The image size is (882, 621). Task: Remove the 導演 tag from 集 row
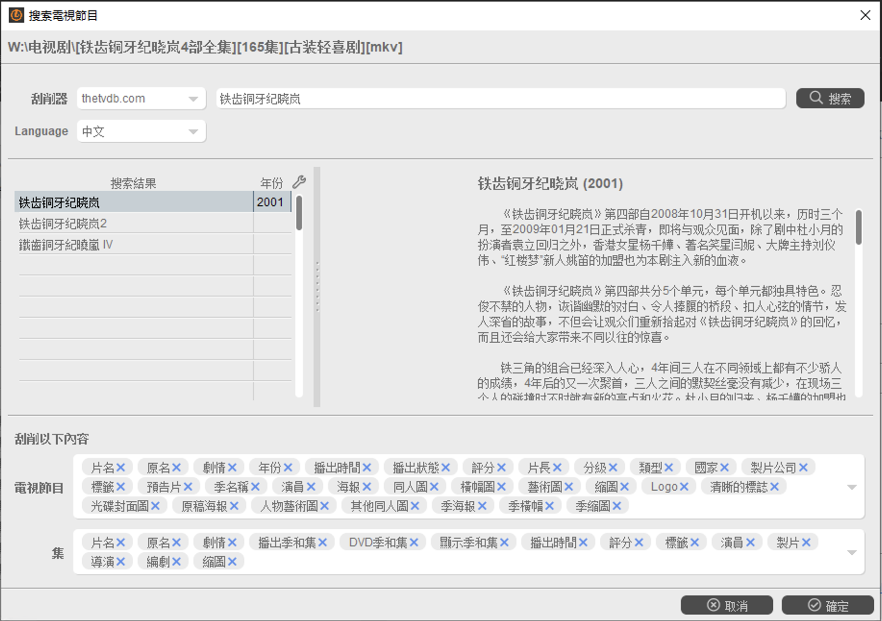click(121, 561)
